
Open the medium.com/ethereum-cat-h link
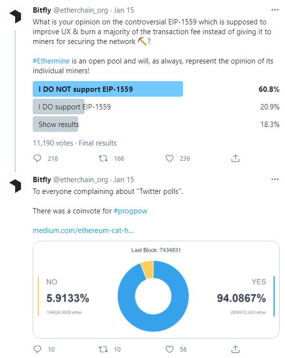pos(83,231)
